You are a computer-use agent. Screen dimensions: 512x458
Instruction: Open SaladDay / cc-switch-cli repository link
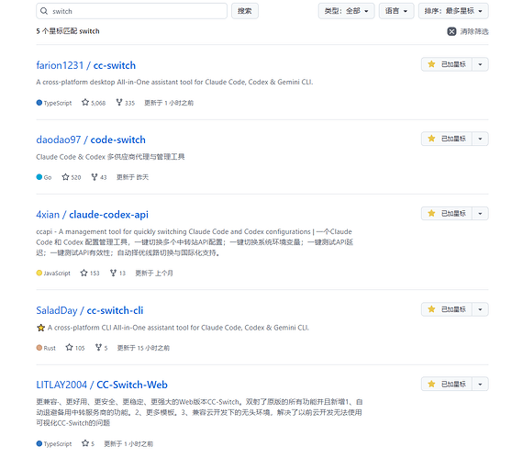click(90, 310)
